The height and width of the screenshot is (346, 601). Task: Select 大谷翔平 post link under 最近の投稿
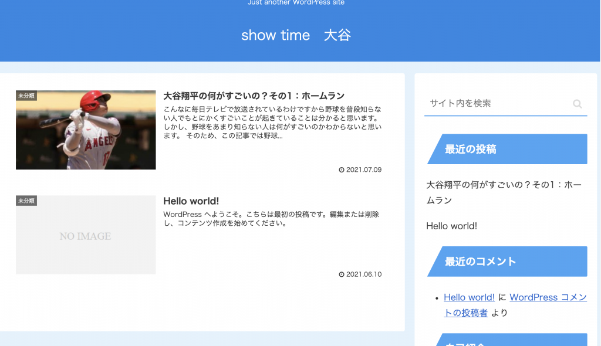[504, 192]
